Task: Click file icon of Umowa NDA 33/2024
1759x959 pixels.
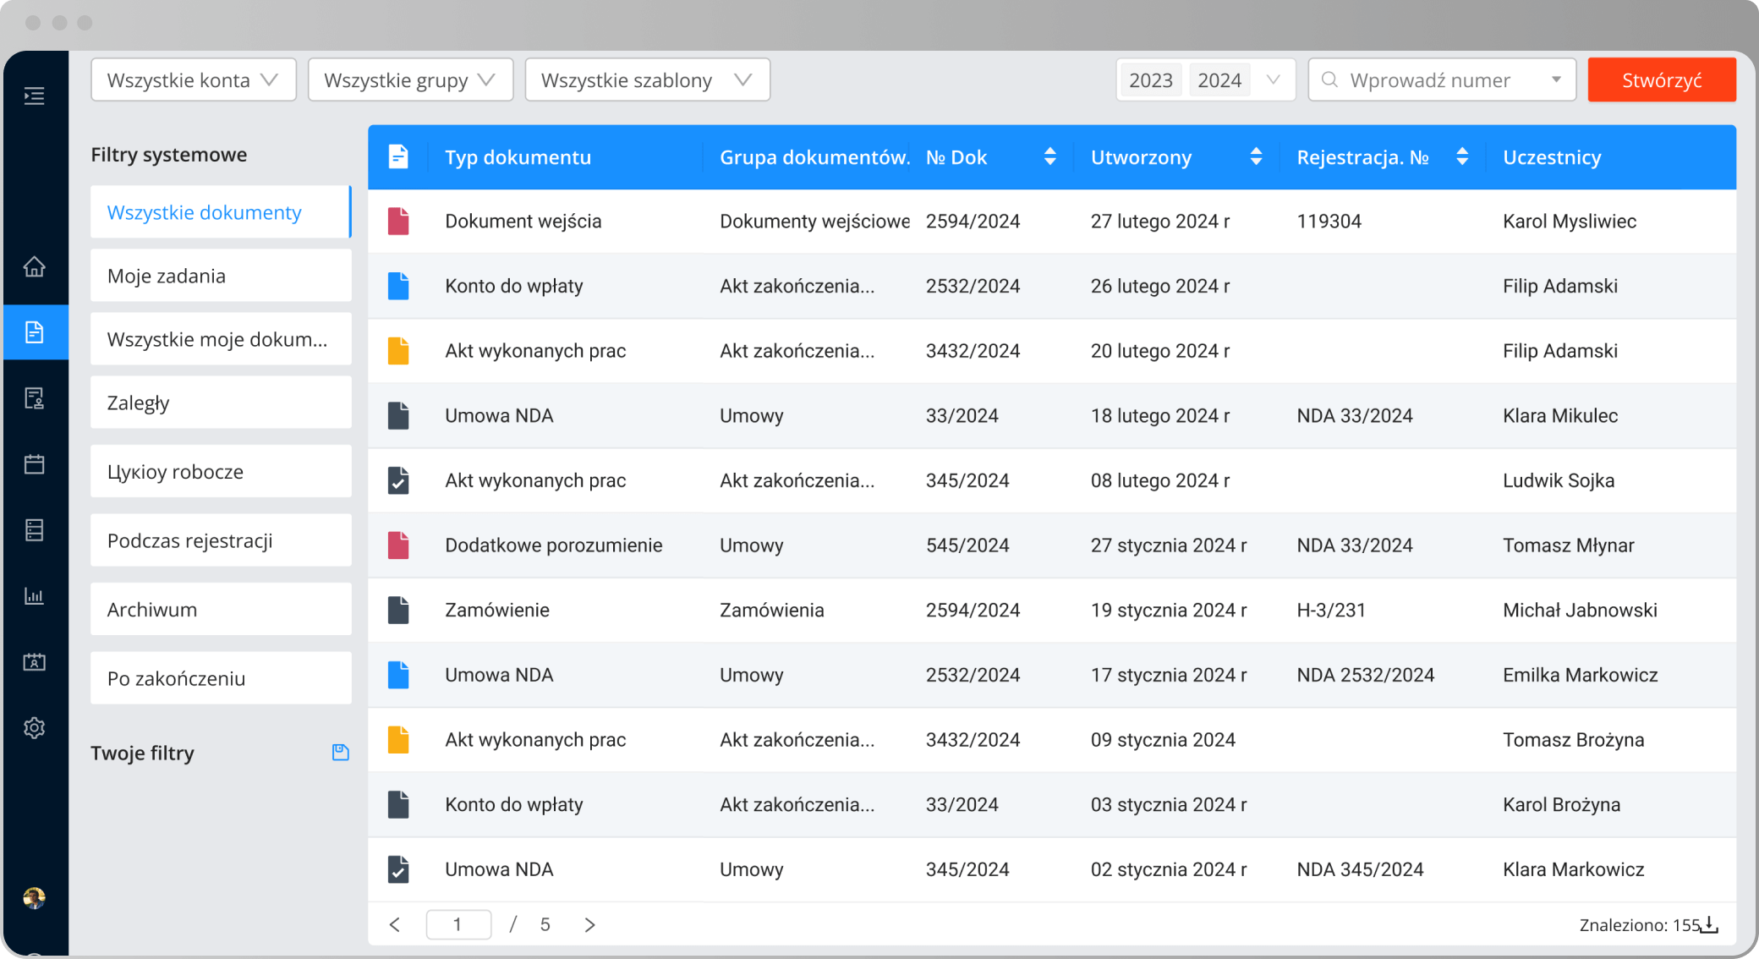Action: [398, 415]
